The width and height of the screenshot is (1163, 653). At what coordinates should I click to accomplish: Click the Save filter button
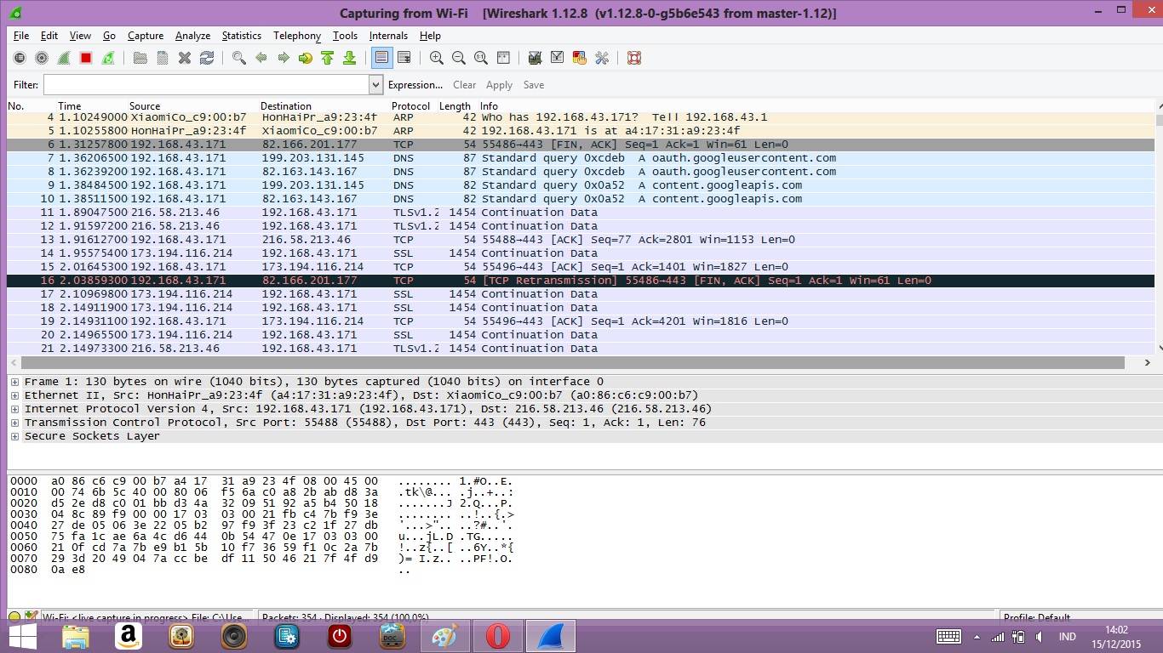pyautogui.click(x=534, y=85)
